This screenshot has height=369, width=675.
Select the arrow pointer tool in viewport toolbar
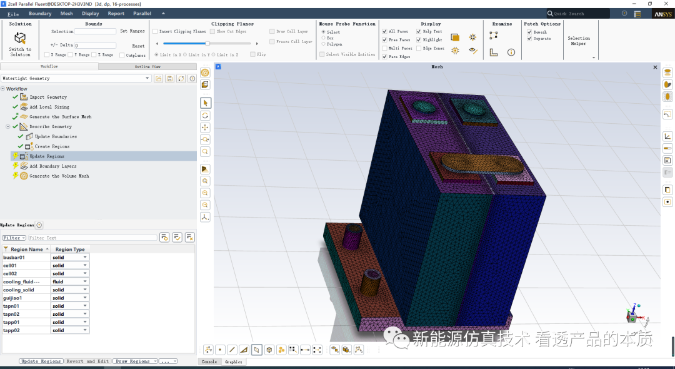coord(206,103)
